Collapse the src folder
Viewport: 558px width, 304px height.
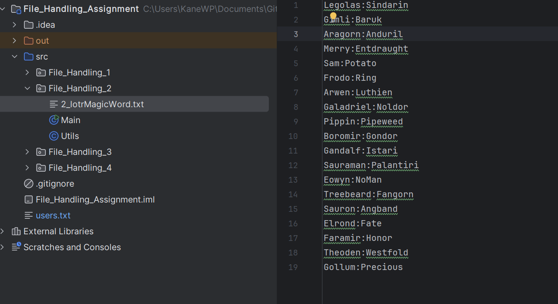click(x=15, y=56)
